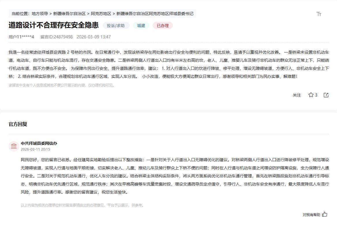Image resolution: width=337 pixels, height=227 pixels.
Task: Click the title 道路设计不合理存在安全隐患
Action: 53,25
